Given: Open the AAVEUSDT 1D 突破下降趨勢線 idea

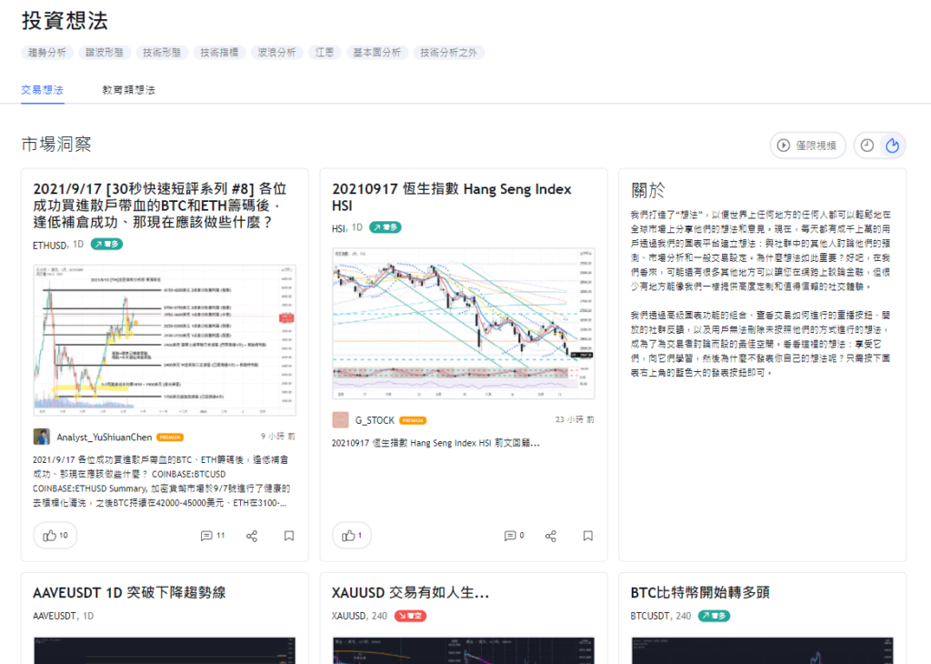Looking at the screenshot, I should pyautogui.click(x=129, y=593).
